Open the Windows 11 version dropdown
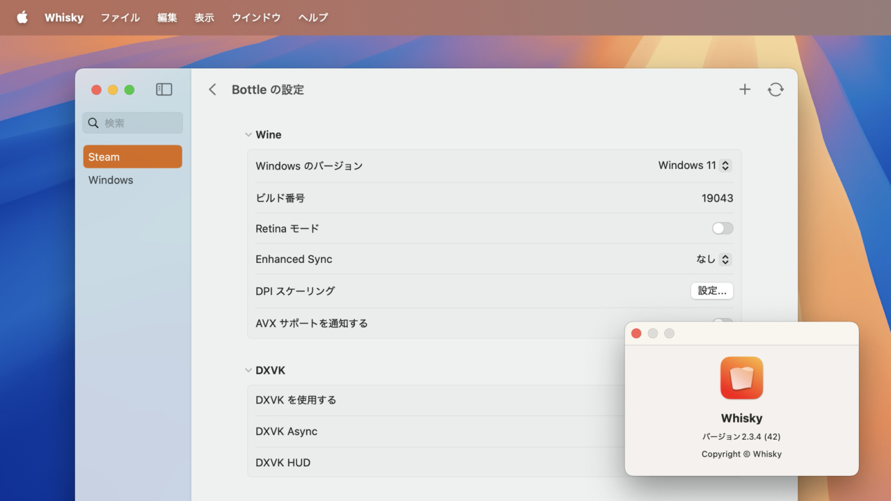The image size is (891, 501). (695, 166)
